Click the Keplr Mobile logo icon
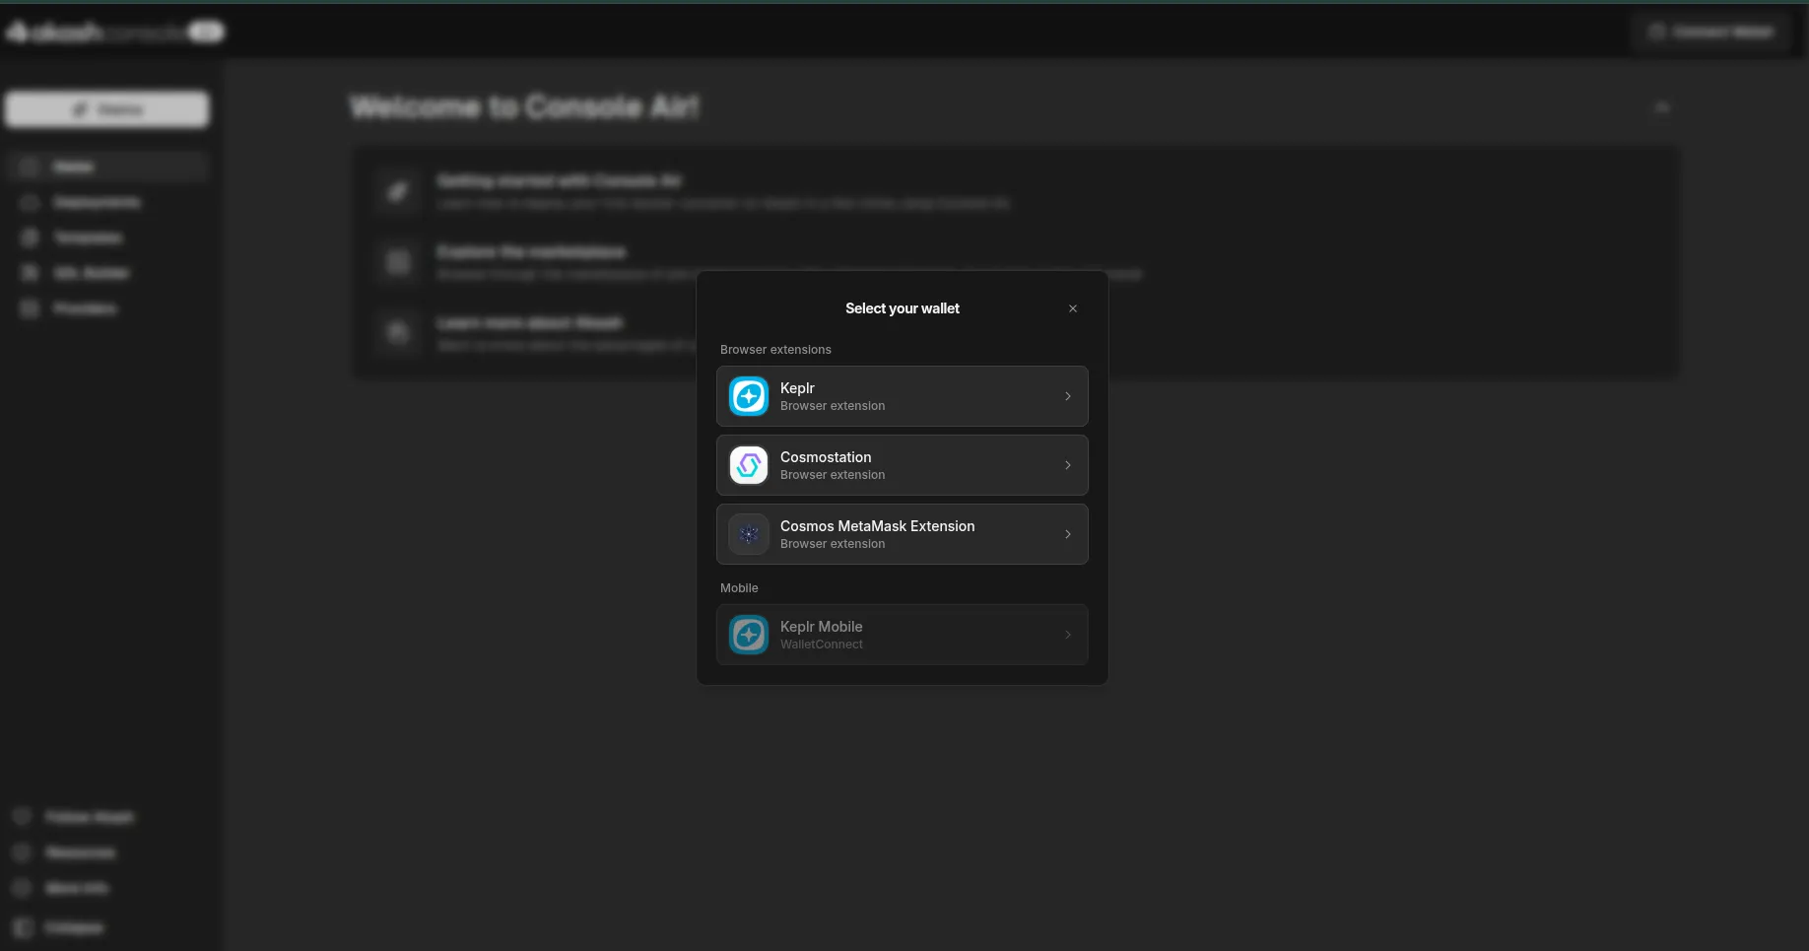The image size is (1809, 951). click(x=749, y=635)
